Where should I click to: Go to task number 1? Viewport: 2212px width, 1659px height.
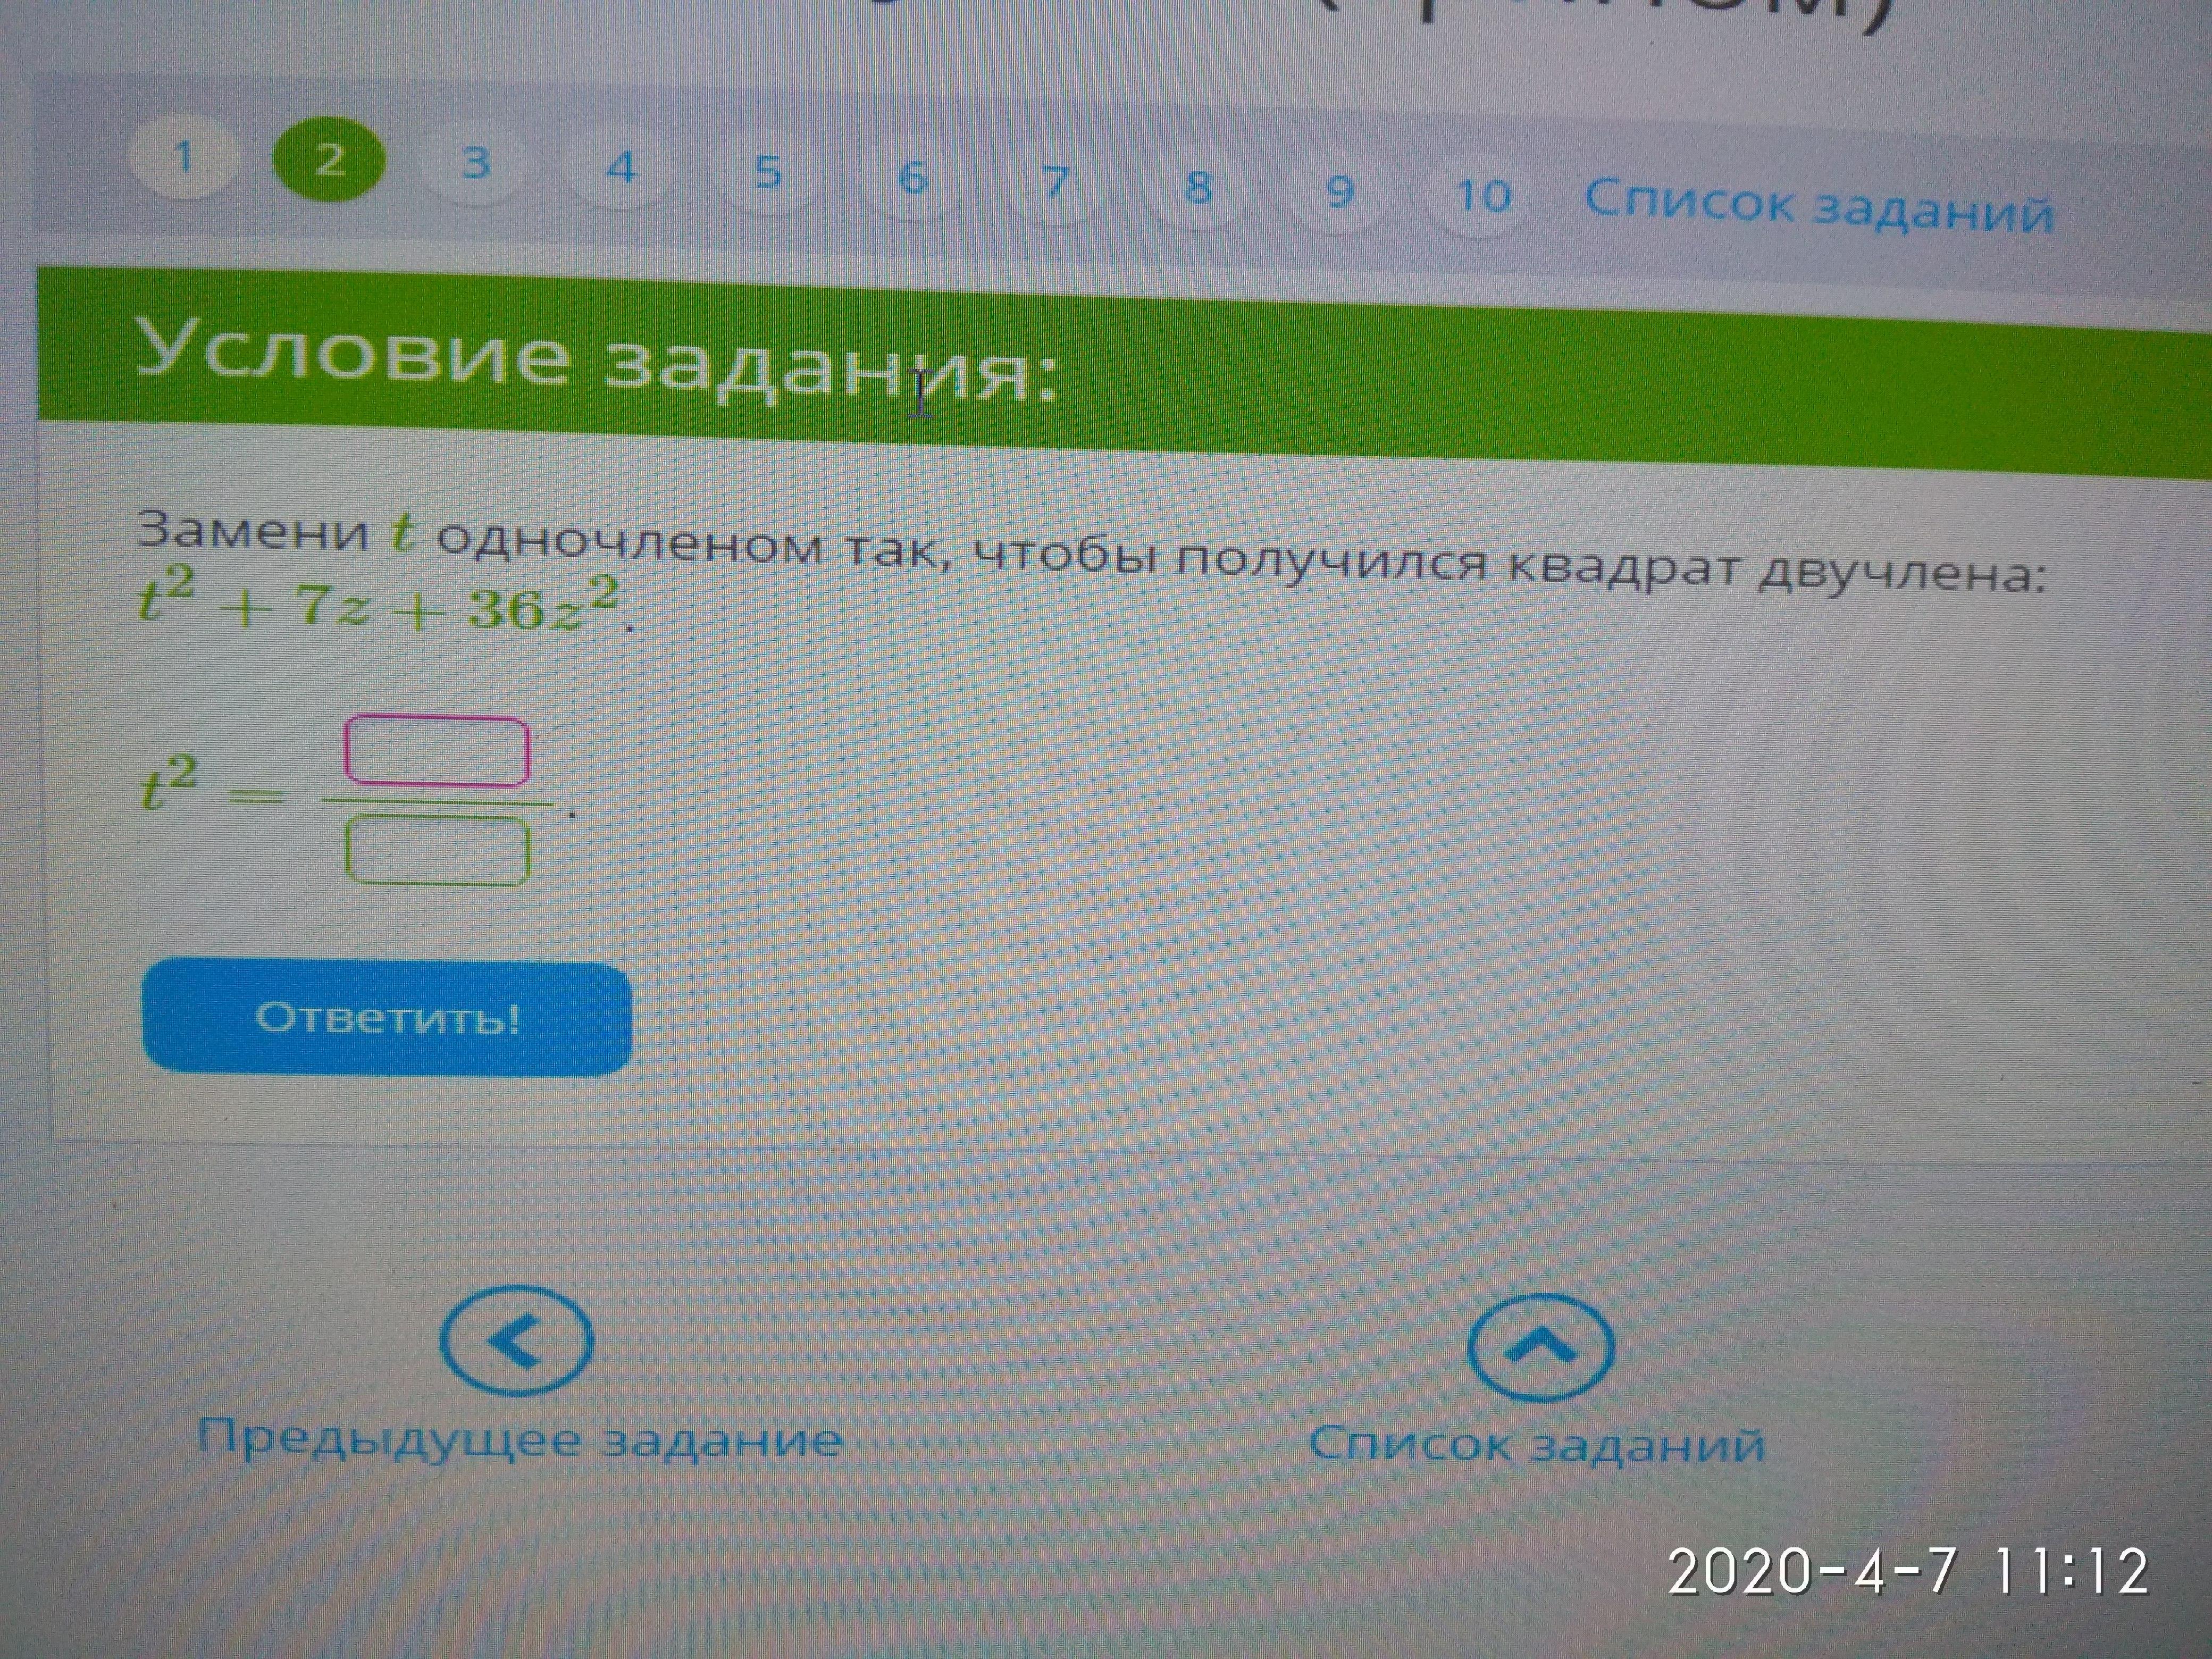click(x=183, y=158)
